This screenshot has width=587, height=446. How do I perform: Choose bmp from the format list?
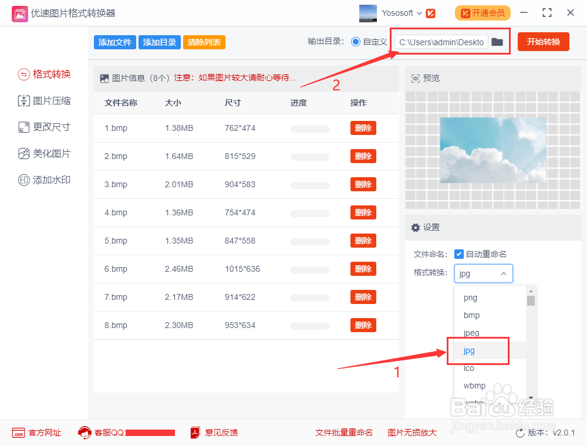[x=490, y=315]
